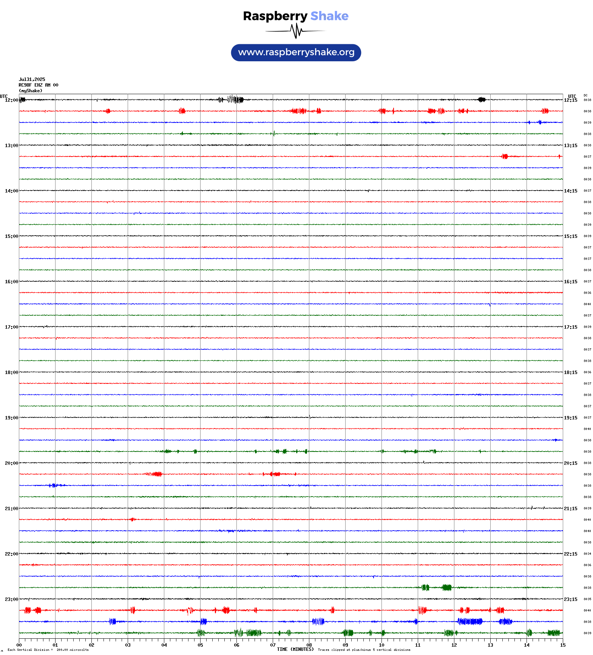Click minute tick label 01

click(56, 645)
